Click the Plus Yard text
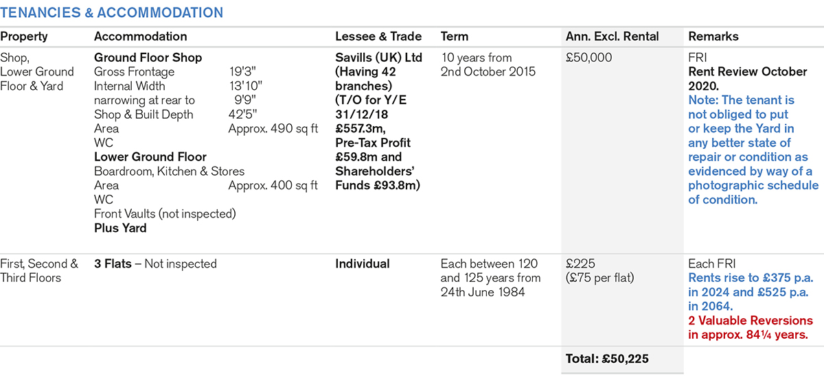 (x=120, y=228)
